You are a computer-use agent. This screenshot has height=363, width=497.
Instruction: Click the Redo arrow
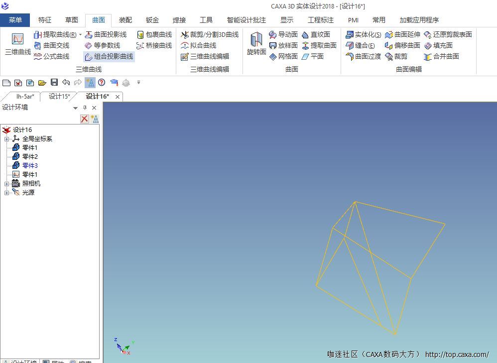[78, 83]
